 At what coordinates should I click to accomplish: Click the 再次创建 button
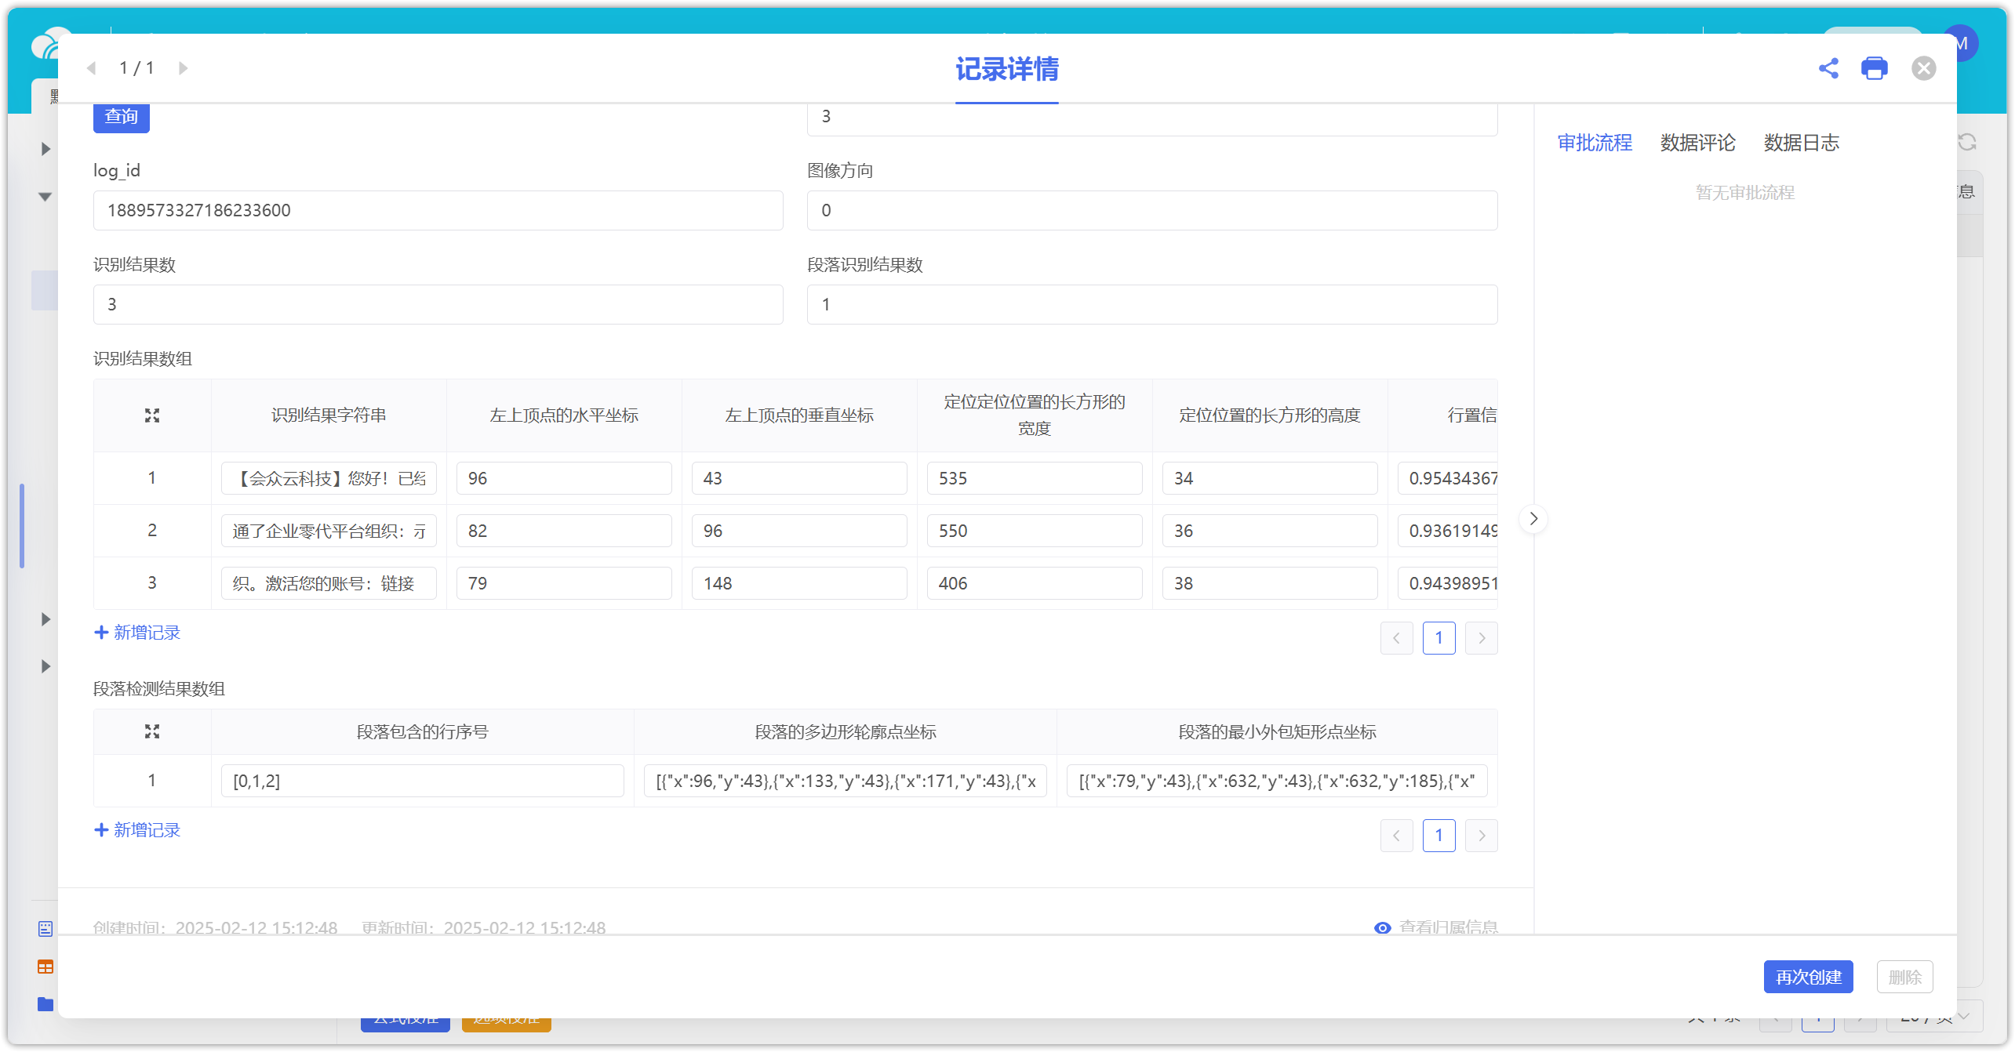(1808, 977)
